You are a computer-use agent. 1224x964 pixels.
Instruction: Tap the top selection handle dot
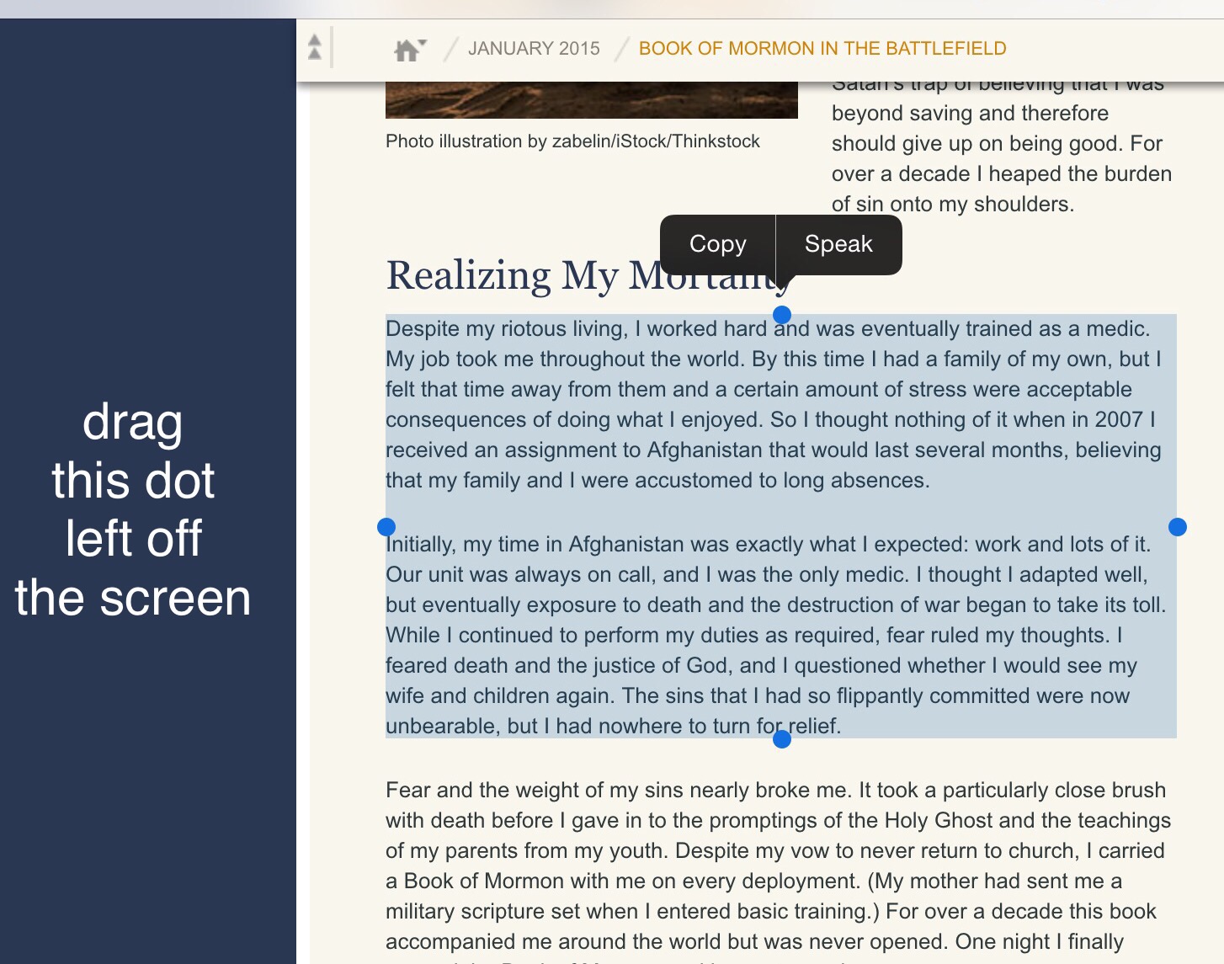click(782, 315)
